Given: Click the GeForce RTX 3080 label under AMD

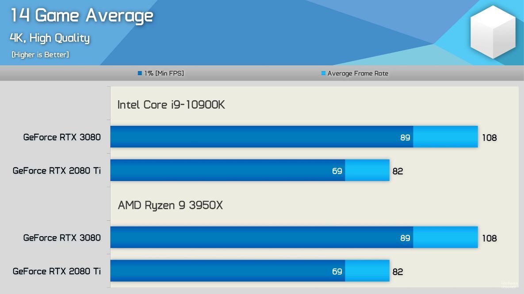Looking at the screenshot, I should (x=62, y=238).
